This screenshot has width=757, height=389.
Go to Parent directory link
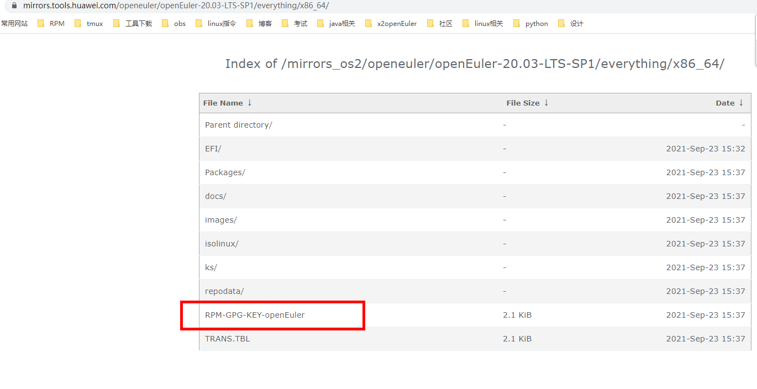[238, 125]
